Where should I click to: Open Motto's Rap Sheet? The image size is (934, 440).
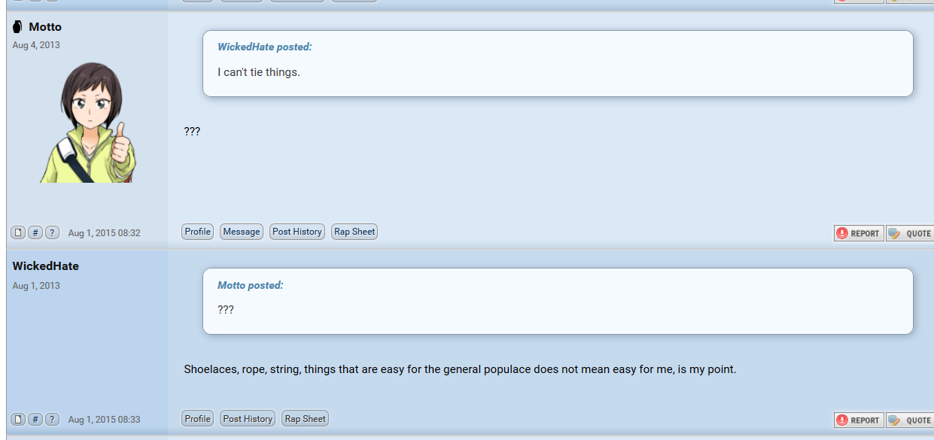coord(354,232)
